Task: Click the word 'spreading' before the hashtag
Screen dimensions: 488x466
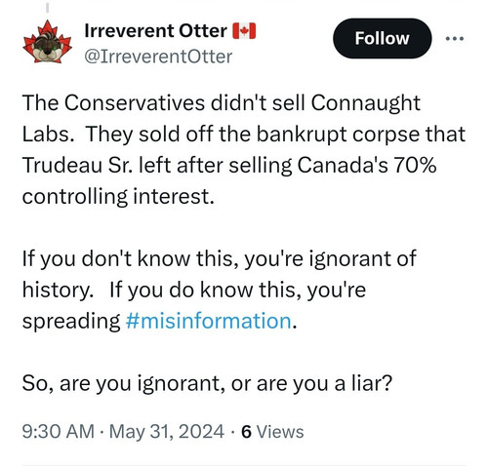Action: pyautogui.click(x=71, y=322)
